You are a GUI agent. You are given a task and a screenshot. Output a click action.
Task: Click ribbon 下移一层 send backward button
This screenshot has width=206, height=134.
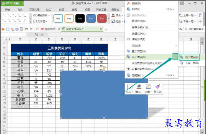click(x=188, y=21)
